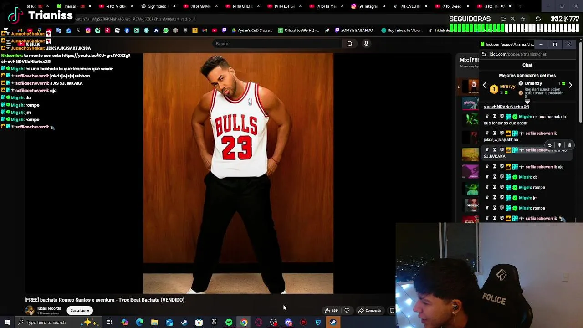Open Official JoeWo HQ bookmark
The width and height of the screenshot is (583, 328).
pyautogui.click(x=298, y=31)
